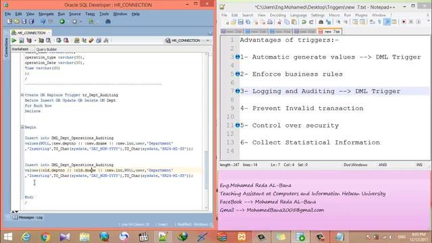Toggle the highlighted word wrap button in Notepad++
Image resolution: width=432 pixels, height=243 pixels.
[387, 22]
